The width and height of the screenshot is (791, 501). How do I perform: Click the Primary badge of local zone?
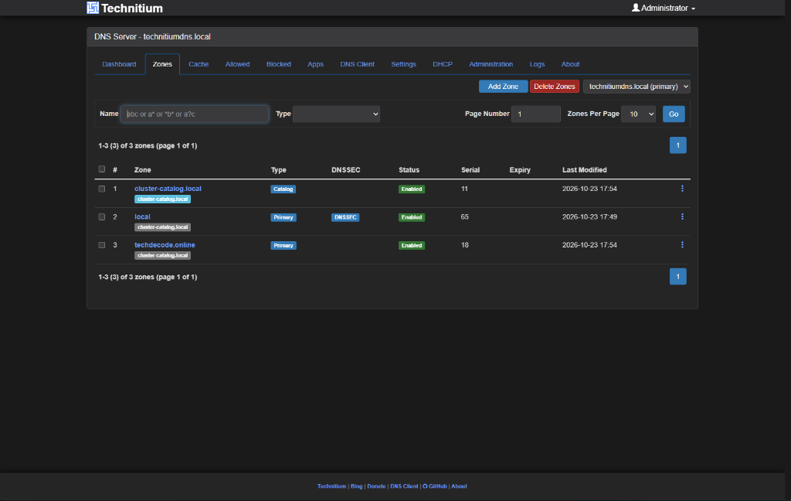click(283, 217)
